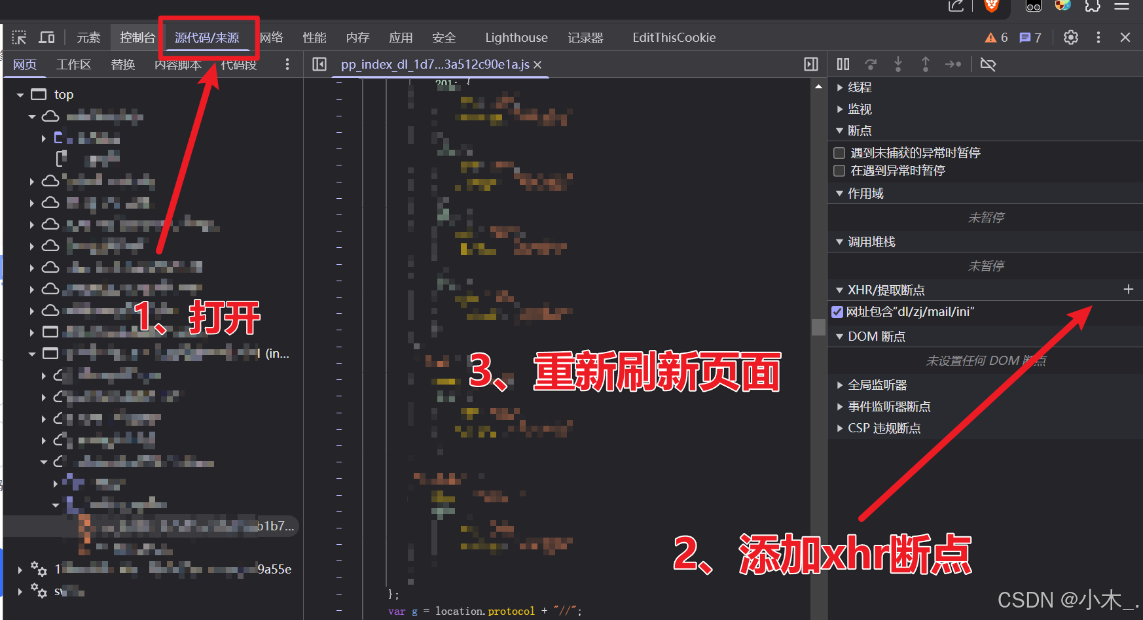The width and height of the screenshot is (1143, 620).
Task: Click the var g code line
Action: (x=484, y=611)
